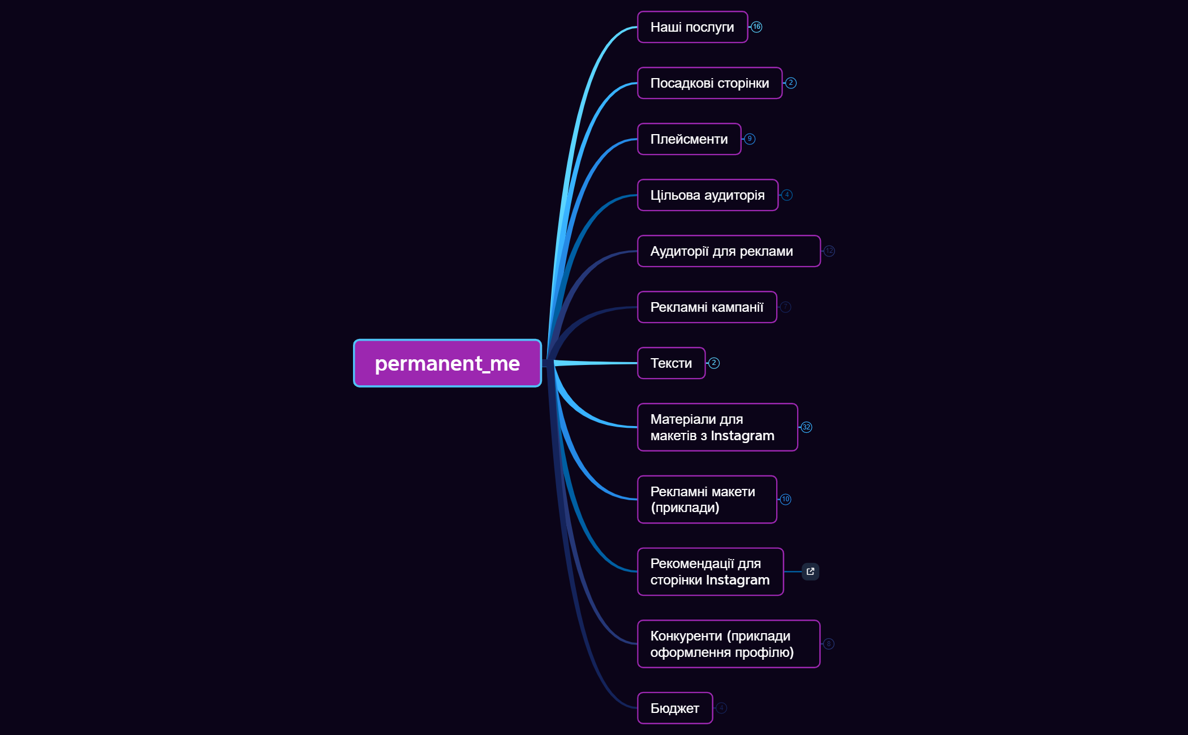This screenshot has height=735, width=1188.
Task: Click the Тексти topic box
Action: (671, 363)
